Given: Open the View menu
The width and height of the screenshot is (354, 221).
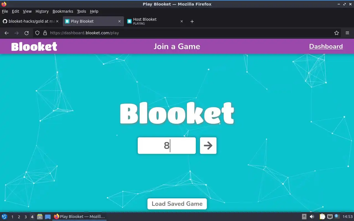Looking at the screenshot, I should coord(27,11).
